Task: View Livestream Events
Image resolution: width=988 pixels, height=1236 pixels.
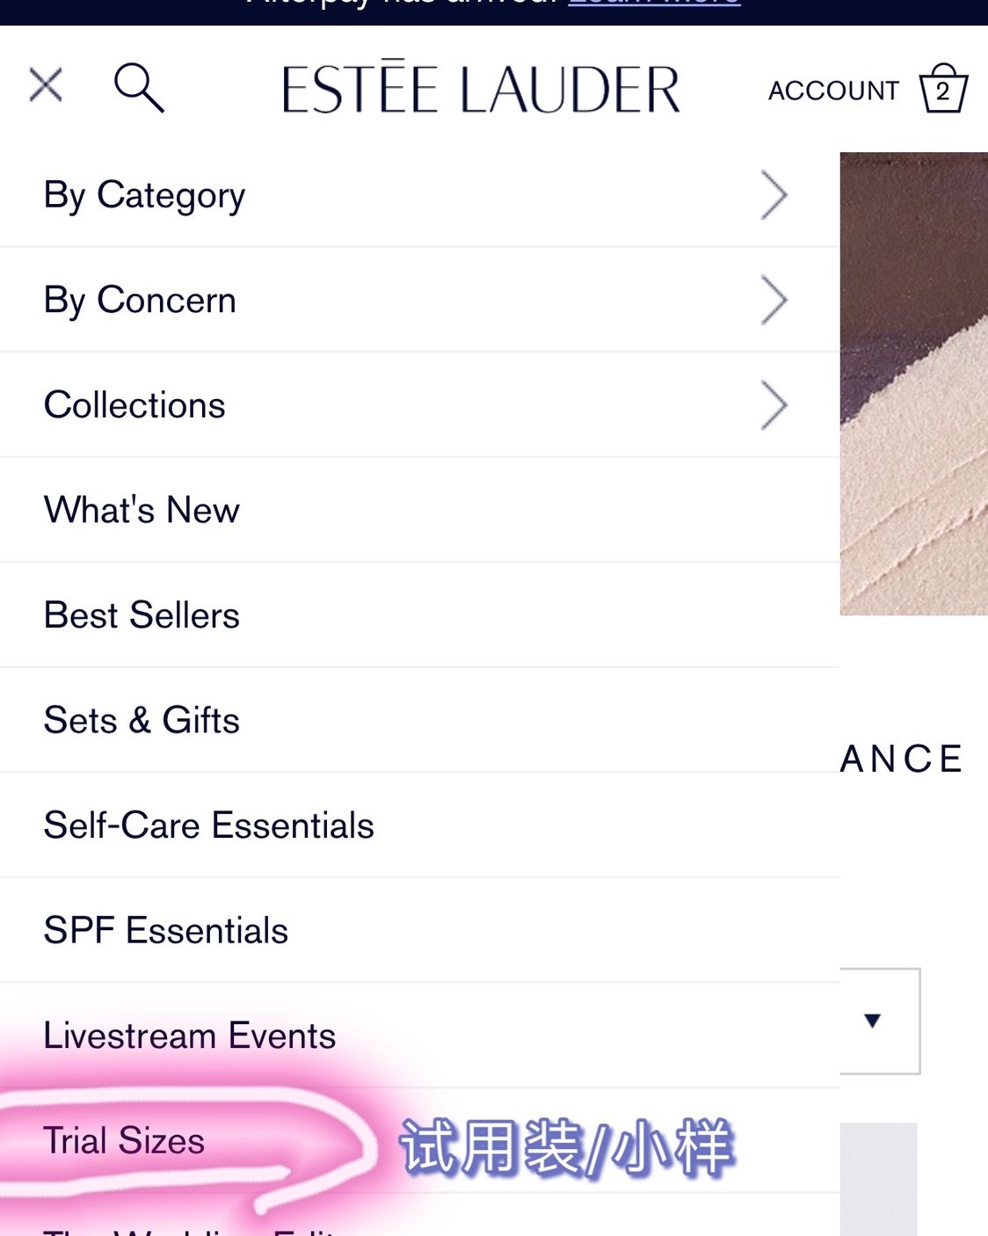Action: [x=190, y=1036]
